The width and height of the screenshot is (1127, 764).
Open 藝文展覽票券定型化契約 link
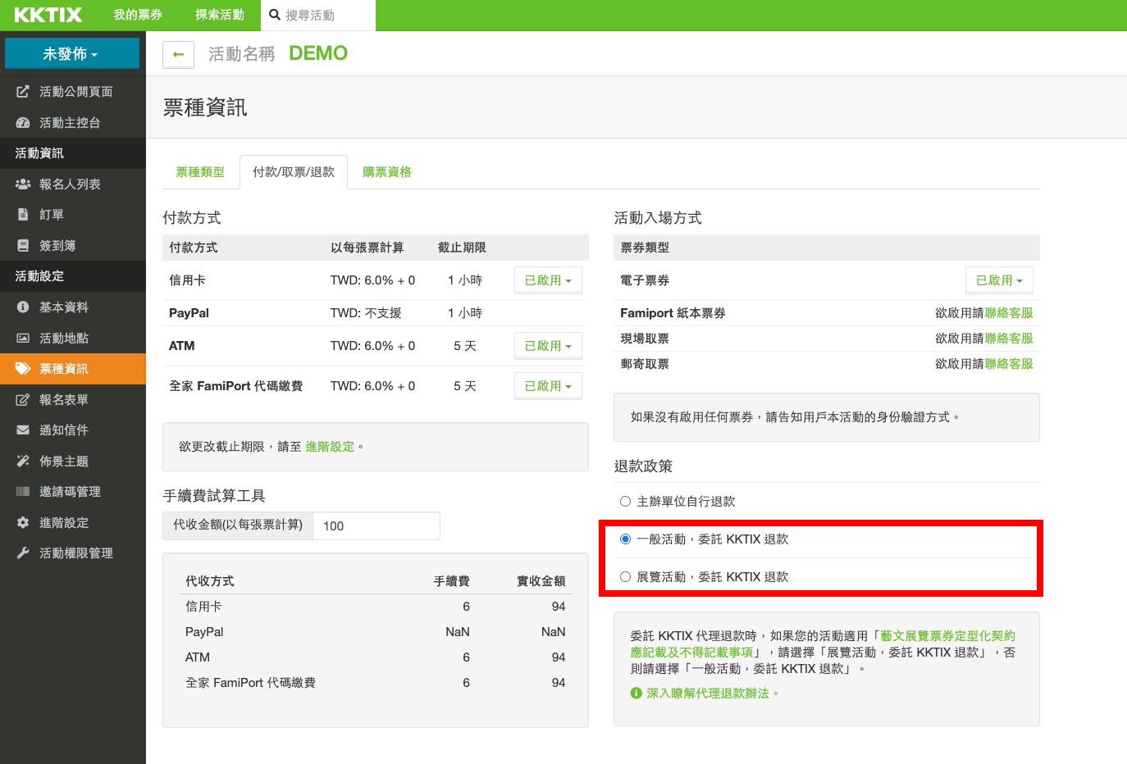coord(823,644)
